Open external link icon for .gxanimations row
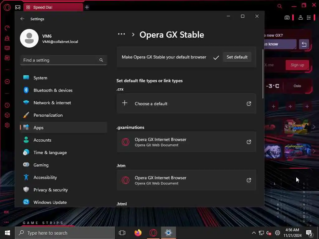This screenshot has width=319, height=239. point(249,142)
